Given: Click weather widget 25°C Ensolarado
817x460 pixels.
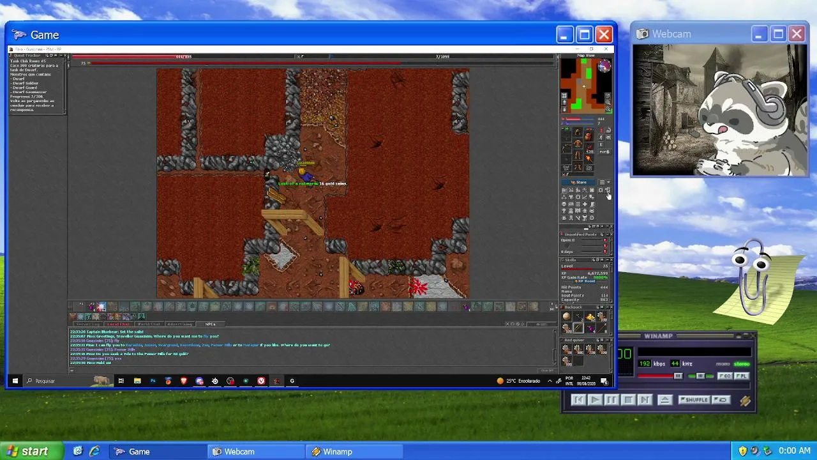Looking at the screenshot, I should click(x=518, y=381).
